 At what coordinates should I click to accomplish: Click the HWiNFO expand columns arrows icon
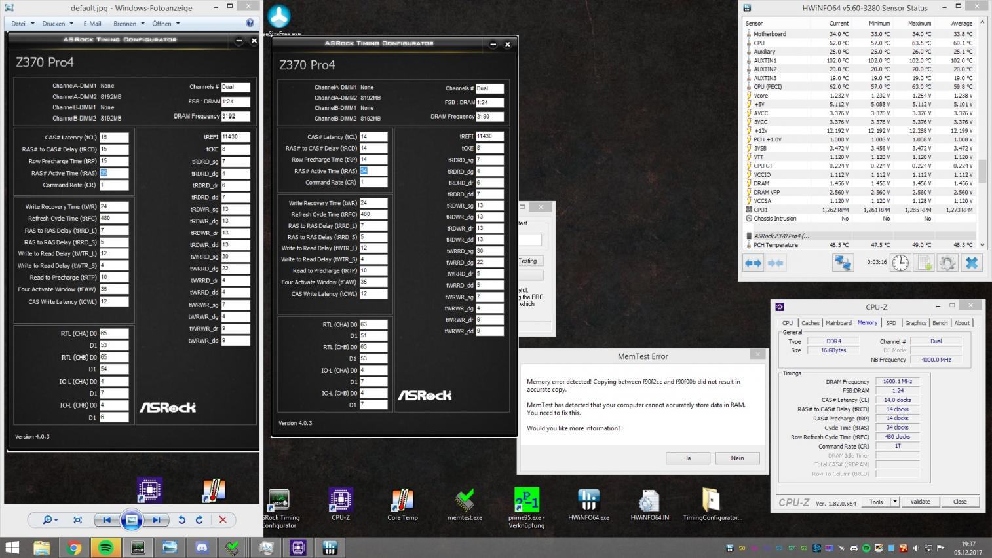click(x=753, y=263)
